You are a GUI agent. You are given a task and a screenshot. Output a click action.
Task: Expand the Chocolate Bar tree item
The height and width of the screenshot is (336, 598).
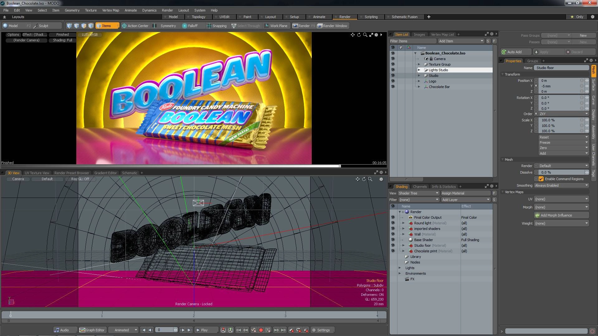(419, 87)
